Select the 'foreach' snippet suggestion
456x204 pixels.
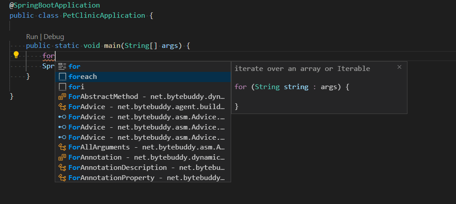pos(83,77)
